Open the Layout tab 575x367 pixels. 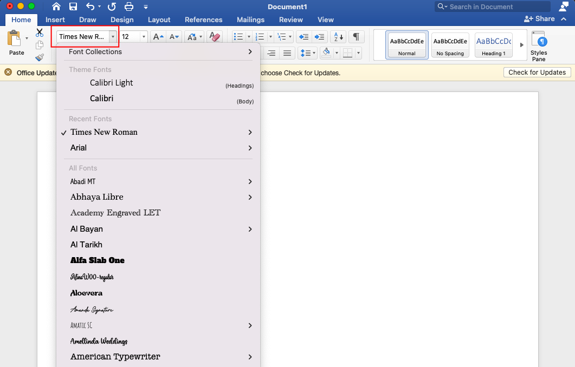[159, 20]
